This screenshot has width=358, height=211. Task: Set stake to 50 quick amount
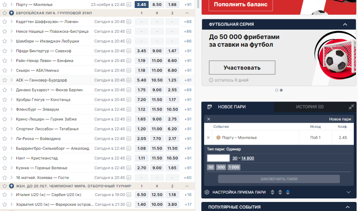211,167
